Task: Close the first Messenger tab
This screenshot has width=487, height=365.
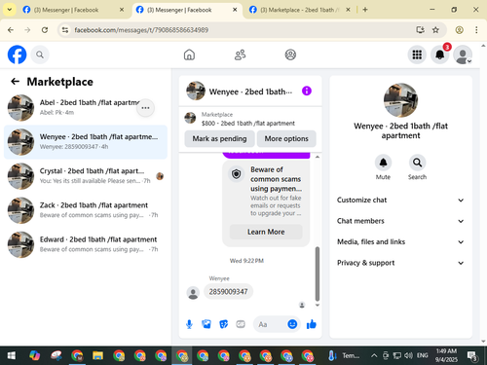Action: pyautogui.click(x=122, y=10)
